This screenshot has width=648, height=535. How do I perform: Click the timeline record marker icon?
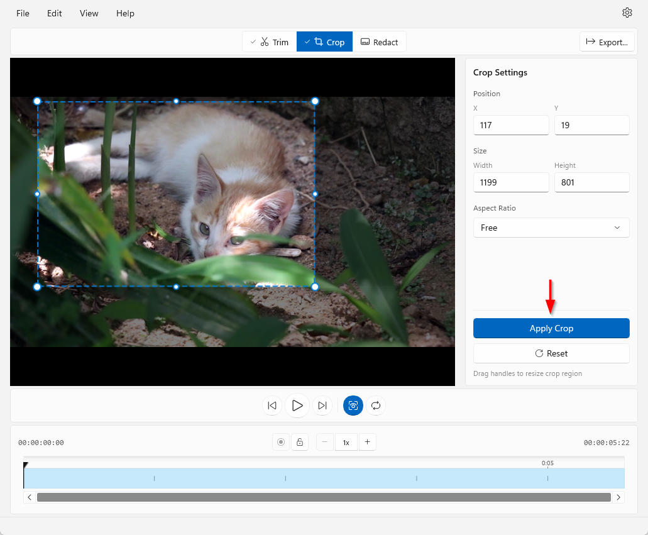pos(281,442)
